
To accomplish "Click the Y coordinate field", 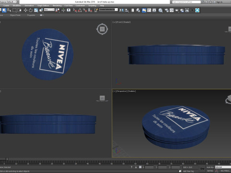I will click(162, 167).
